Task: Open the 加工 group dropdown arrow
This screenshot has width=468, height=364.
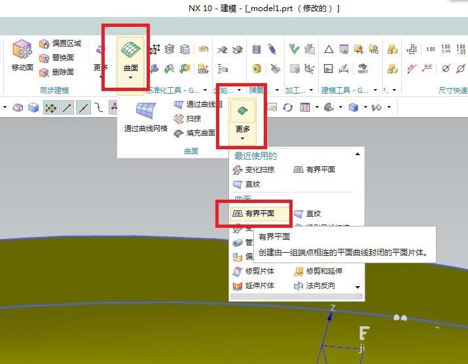Action: coord(312,90)
